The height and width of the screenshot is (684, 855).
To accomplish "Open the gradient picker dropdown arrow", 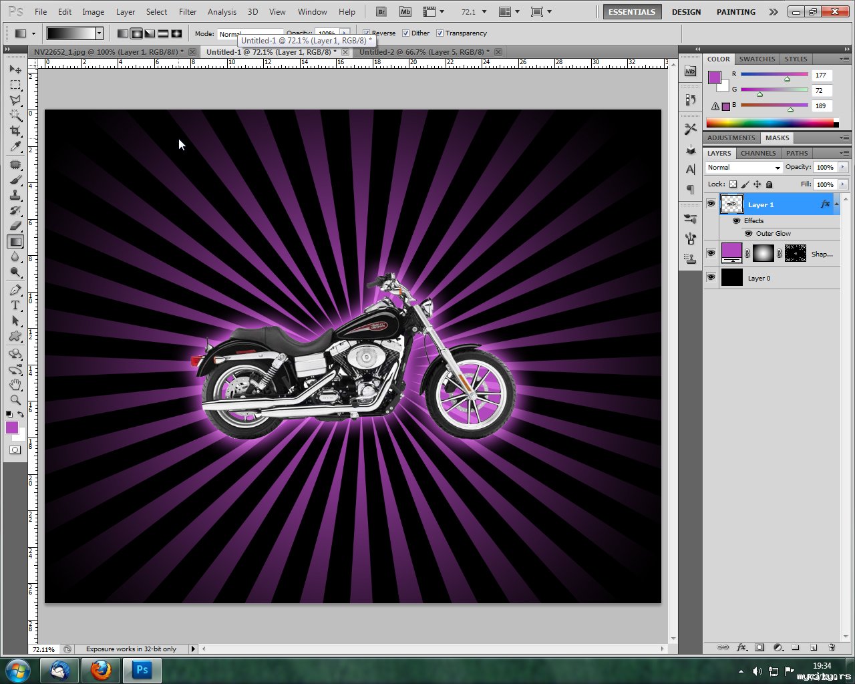I will 99,33.
